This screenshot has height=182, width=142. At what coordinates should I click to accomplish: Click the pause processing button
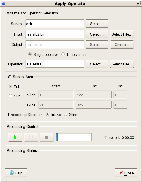click(x=31, y=137)
